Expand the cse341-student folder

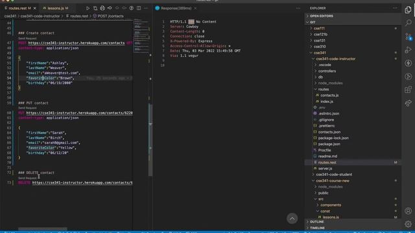coord(353,174)
